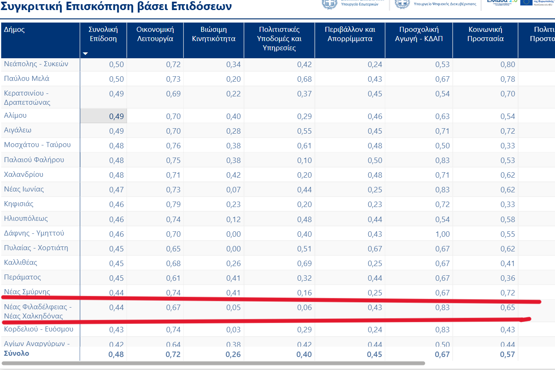Image resolution: width=555 pixels, height=370 pixels.
Task: Select the Αλίμου highlighted 0,49 cell
Action: tap(116, 116)
